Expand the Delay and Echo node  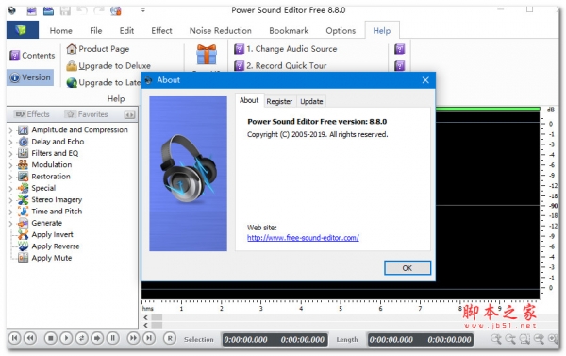10,142
